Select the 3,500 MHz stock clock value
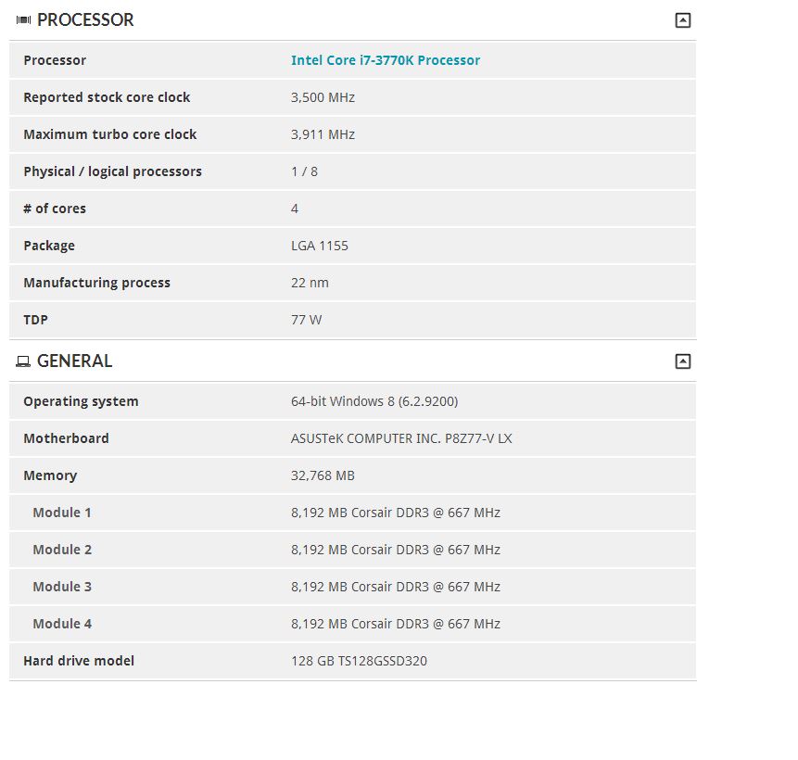This screenshot has width=798, height=760. click(323, 97)
